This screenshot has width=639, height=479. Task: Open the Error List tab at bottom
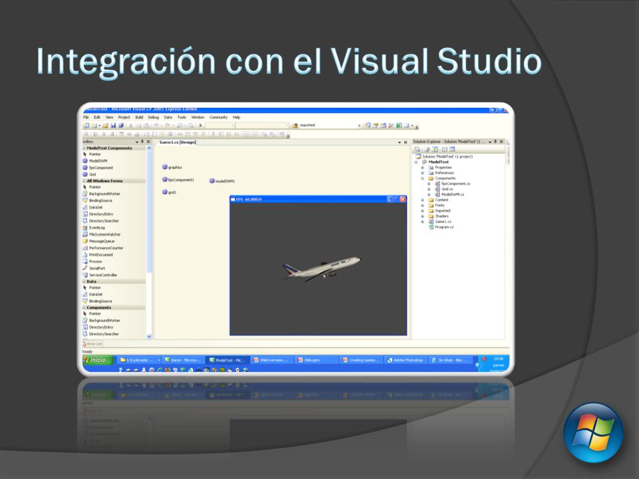pyautogui.click(x=93, y=344)
